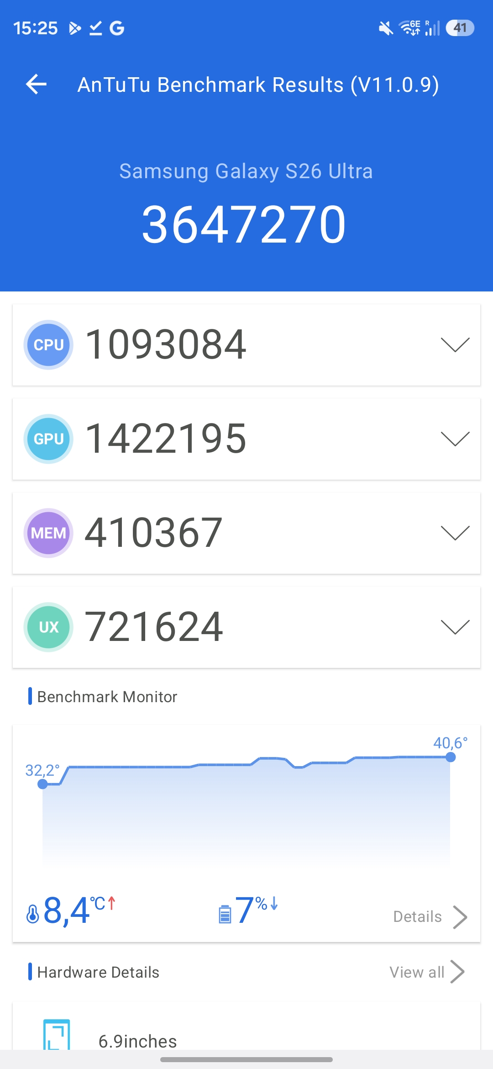Tap the GPU badge icon
This screenshot has width=493, height=1069.
(x=48, y=439)
